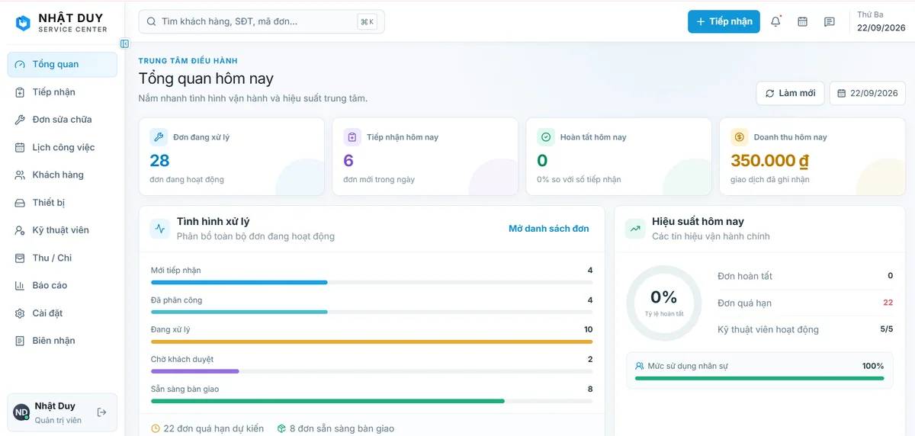Click the Tiếp nhận hôm nay value 6
The width and height of the screenshot is (915, 436).
coord(348,161)
